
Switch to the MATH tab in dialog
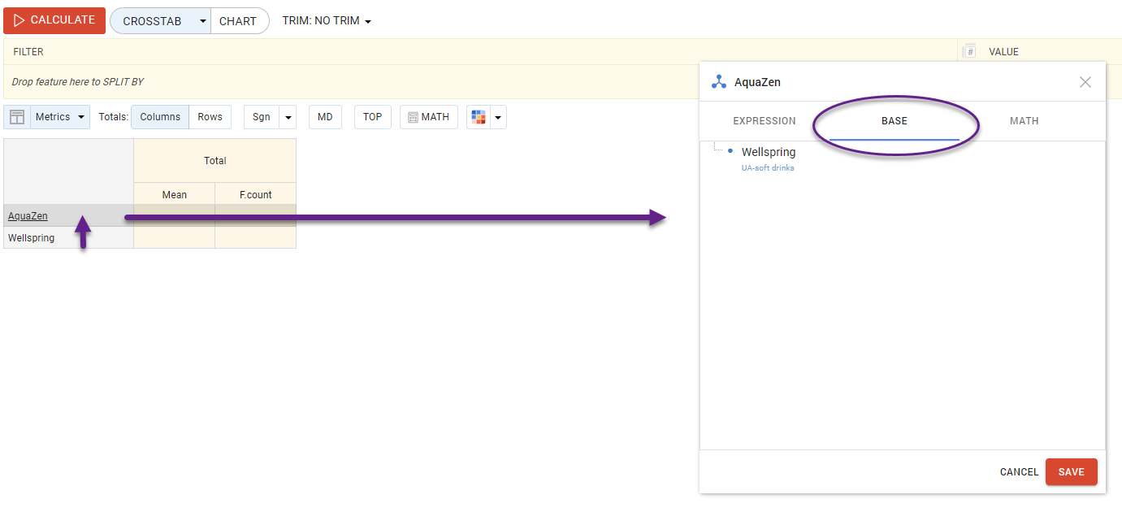pos(1024,121)
